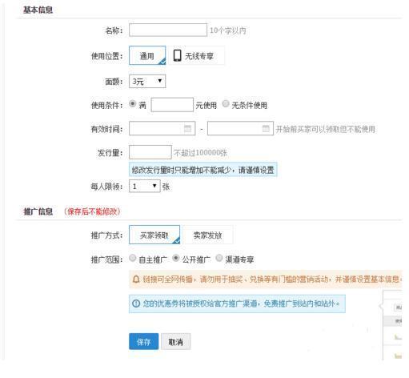409x378 pixels.
Task: Open the start date calendar icon
Action: coord(188,128)
